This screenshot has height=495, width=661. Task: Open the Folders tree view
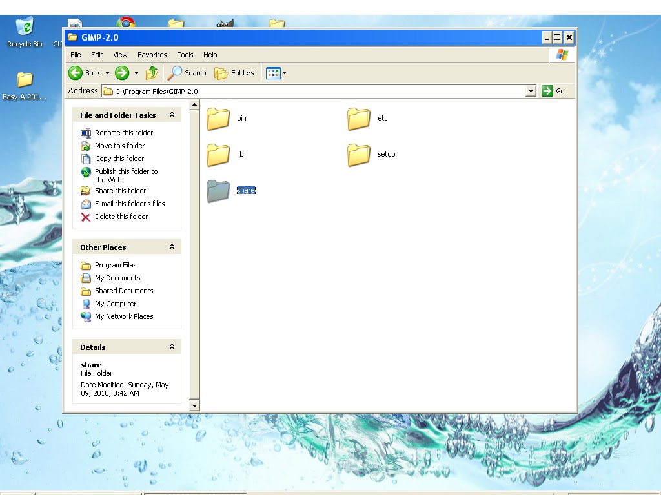pos(234,73)
